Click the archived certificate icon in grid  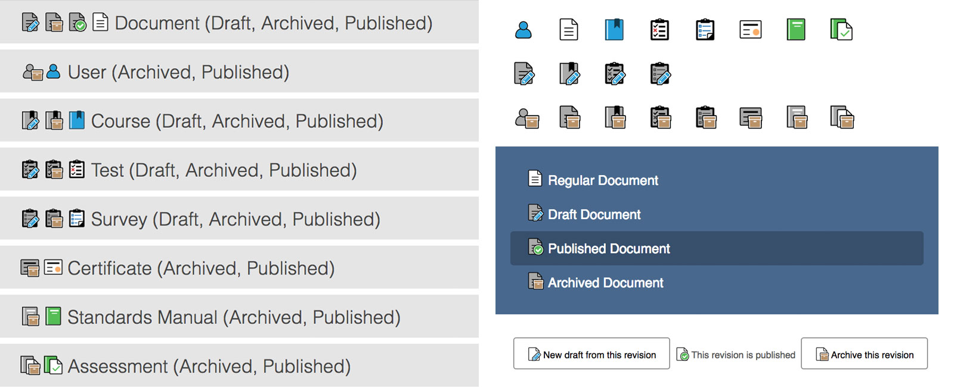point(751,118)
